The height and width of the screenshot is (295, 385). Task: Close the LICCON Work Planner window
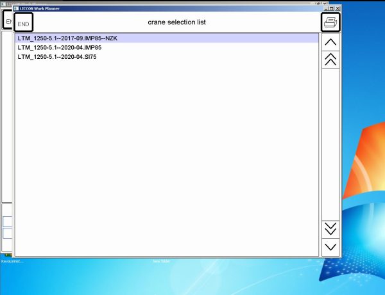(338, 8)
